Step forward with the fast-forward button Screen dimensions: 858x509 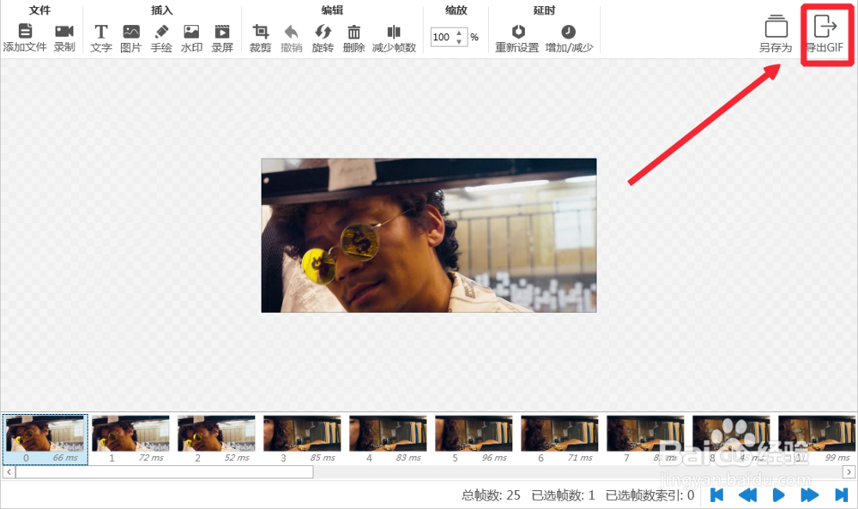(x=809, y=495)
